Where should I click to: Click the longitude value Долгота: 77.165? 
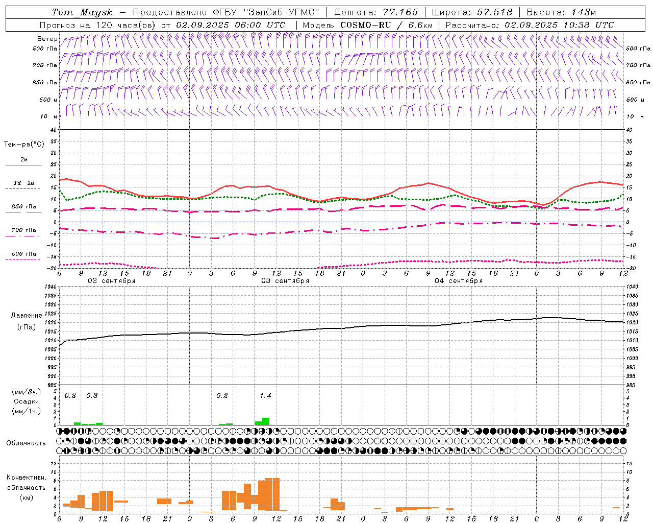[376, 12]
